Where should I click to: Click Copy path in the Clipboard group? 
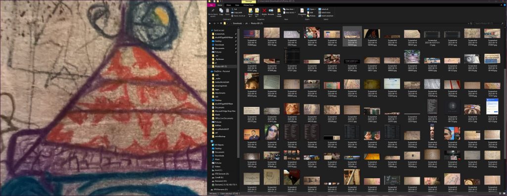tap(237, 12)
